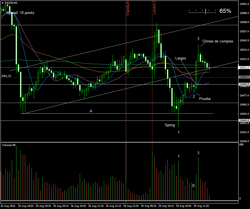Viewport: 250px width, 209px height.
Task: Select the 'Spring' annotation label
Action: click(170, 125)
